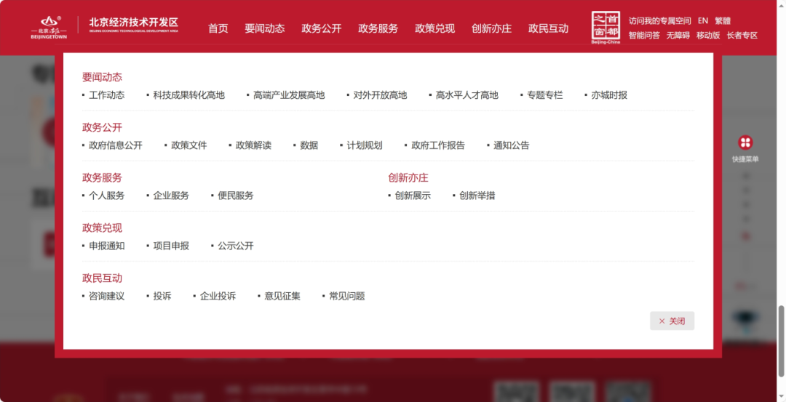Open 政府工作报告 link
The width and height of the screenshot is (786, 402).
[437, 145]
